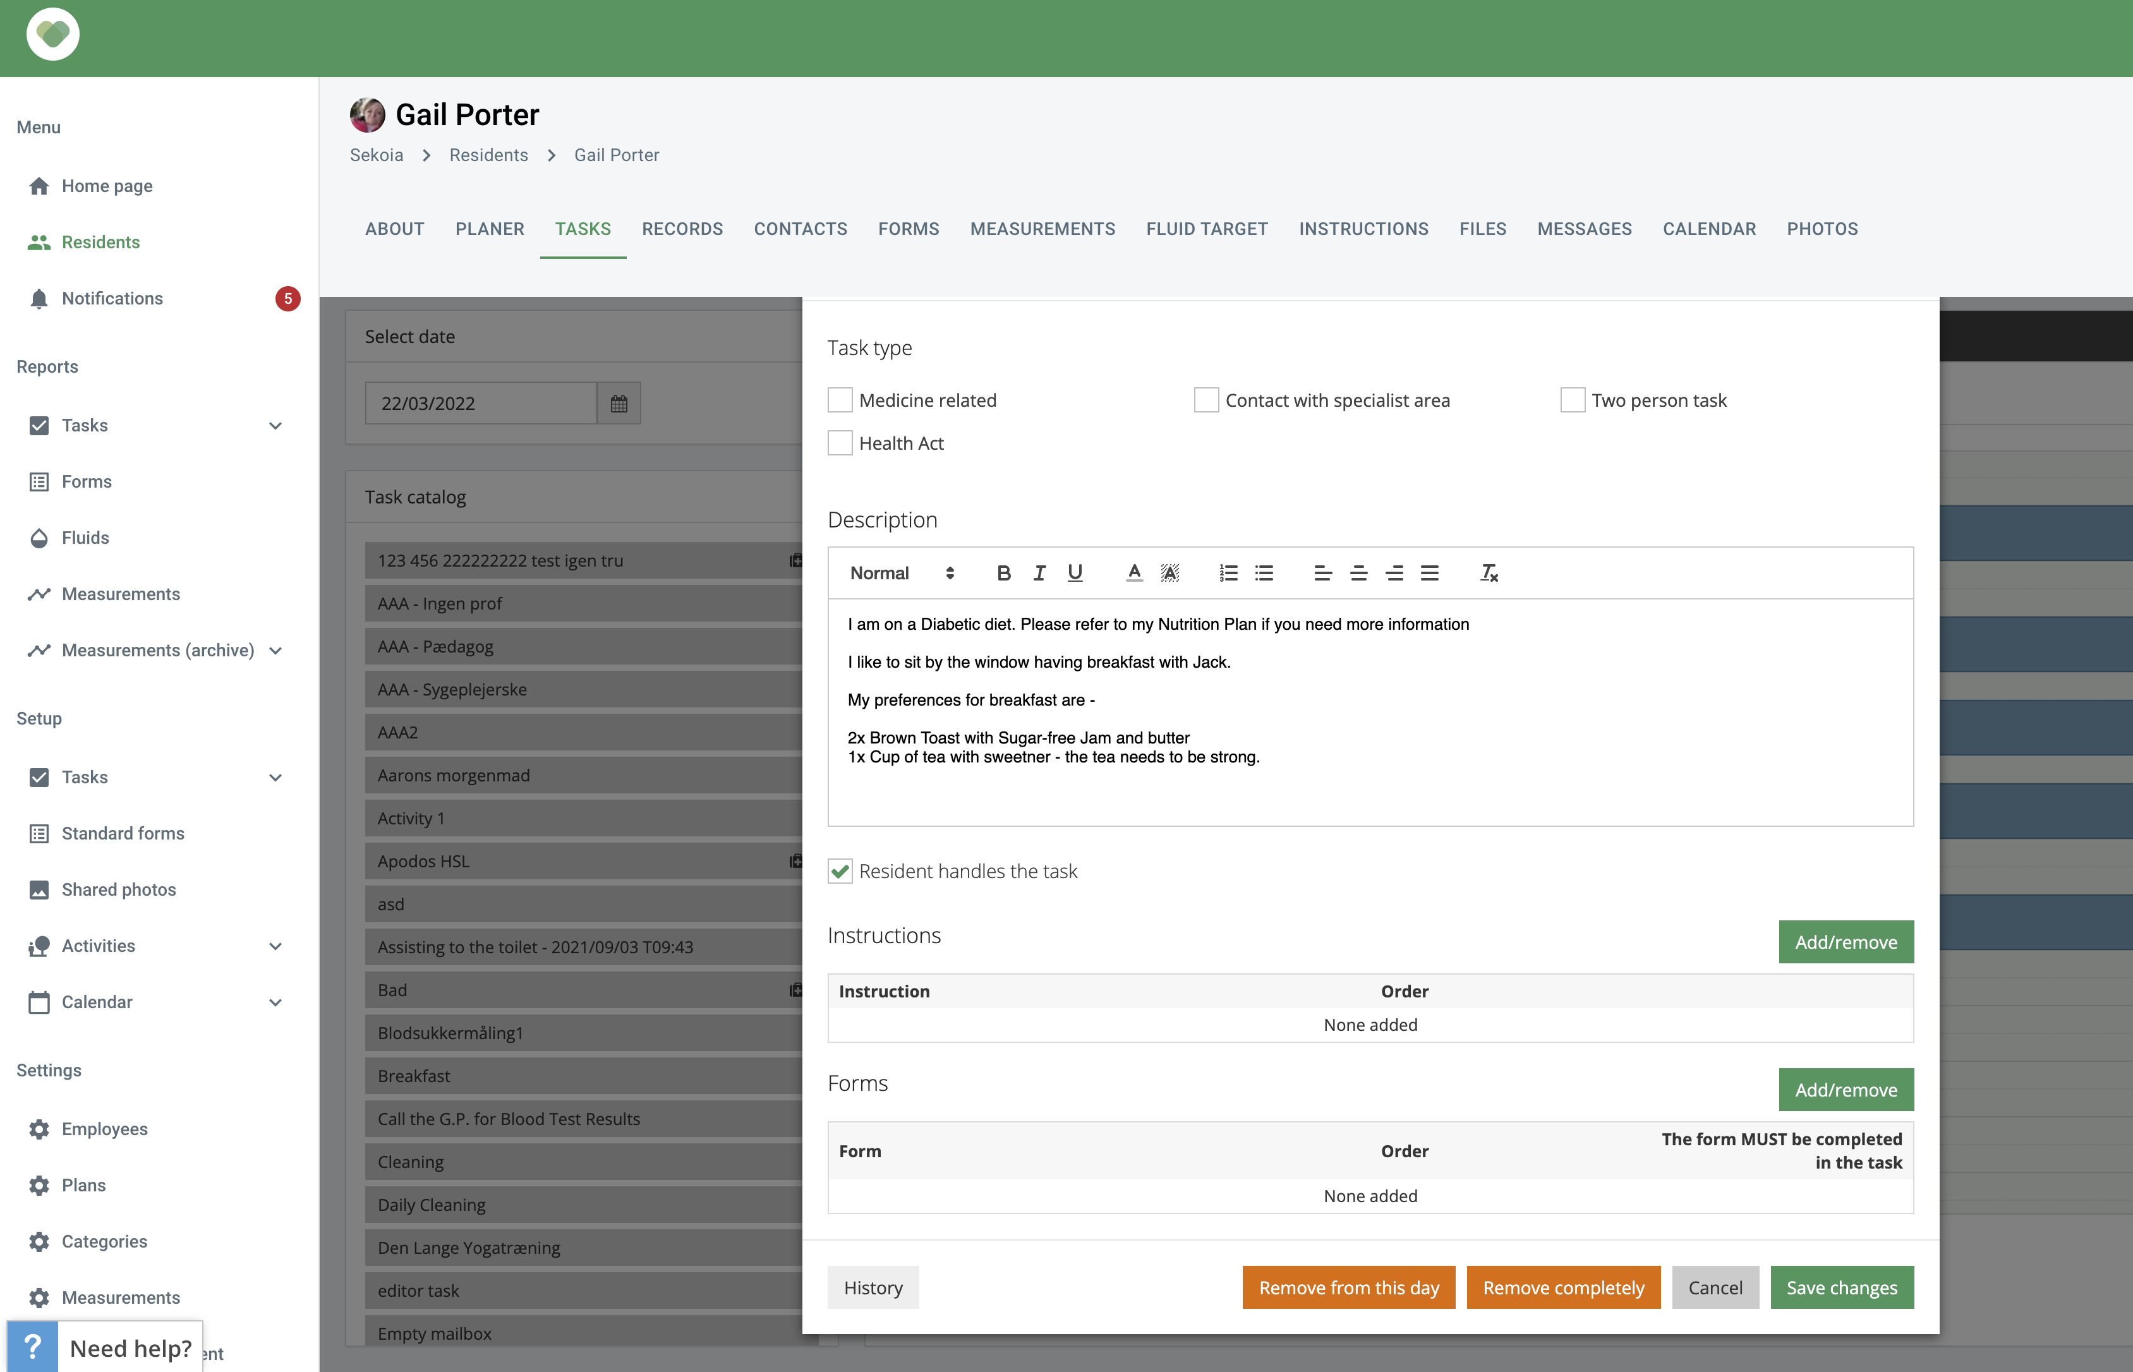Align description text right

click(1394, 573)
